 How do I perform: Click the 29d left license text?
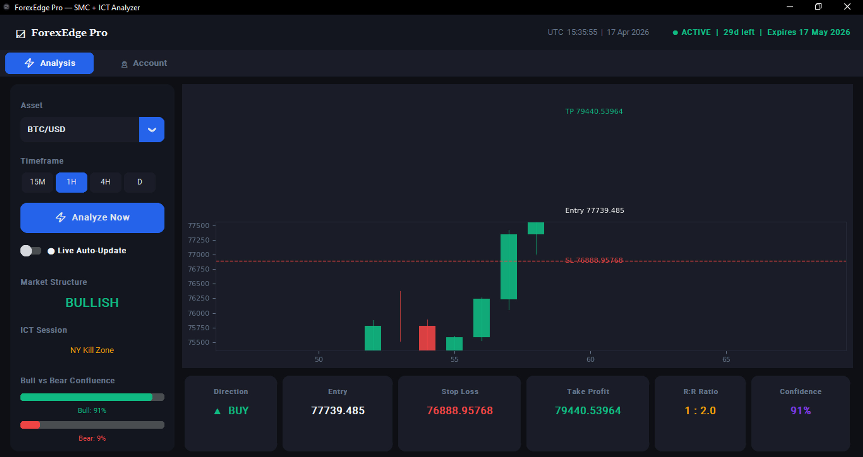click(739, 32)
